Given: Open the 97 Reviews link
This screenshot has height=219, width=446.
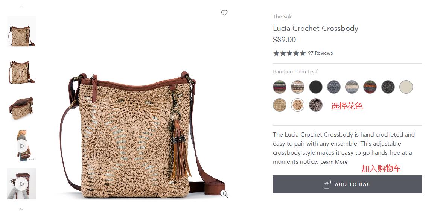Looking at the screenshot, I should coord(320,53).
